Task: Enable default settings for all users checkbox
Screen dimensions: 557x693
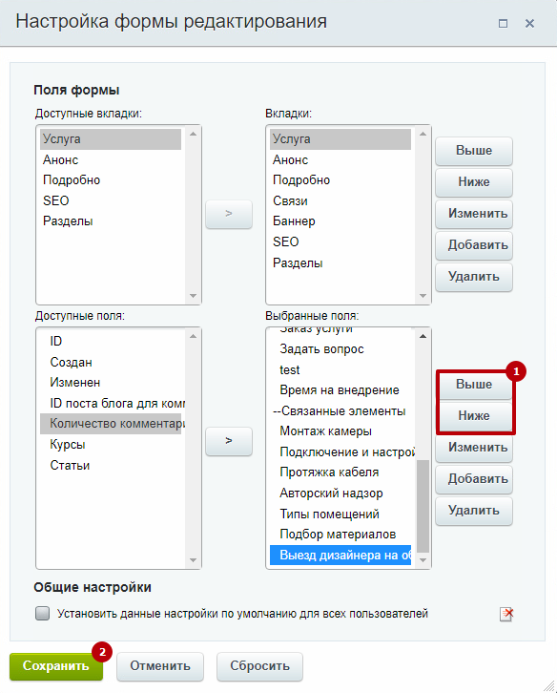Action: (x=42, y=614)
